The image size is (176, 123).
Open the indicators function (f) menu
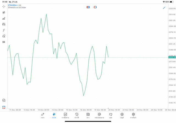pos(4,30)
